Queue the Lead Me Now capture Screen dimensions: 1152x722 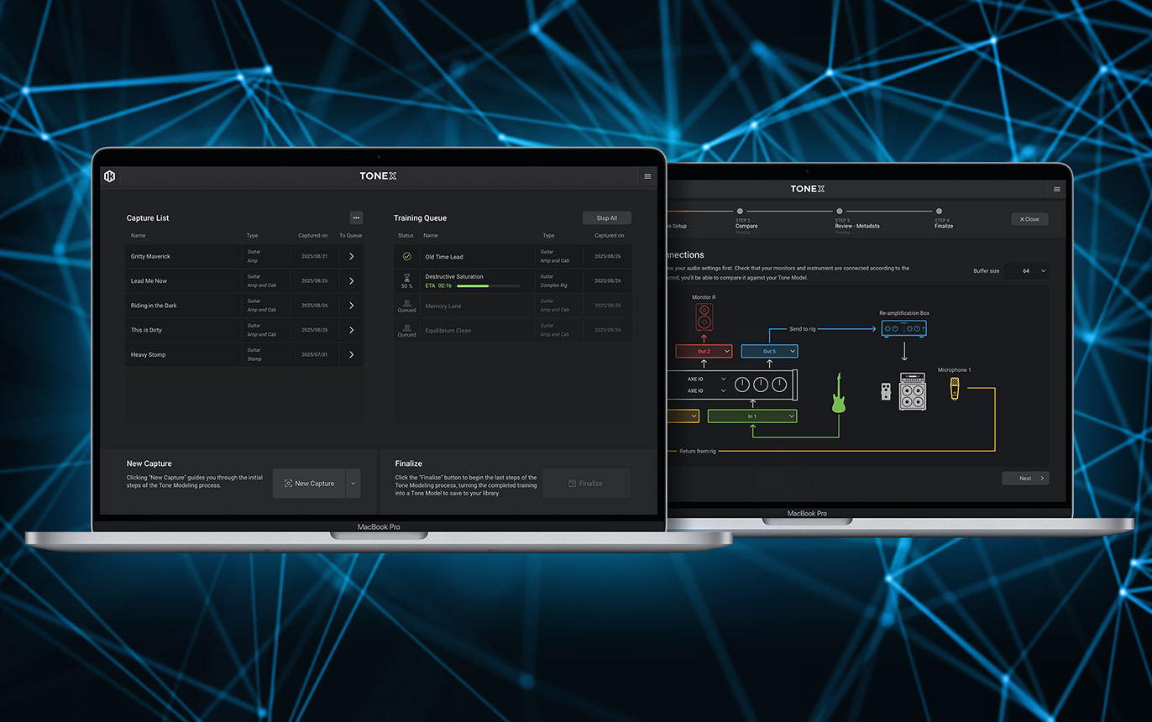[351, 281]
